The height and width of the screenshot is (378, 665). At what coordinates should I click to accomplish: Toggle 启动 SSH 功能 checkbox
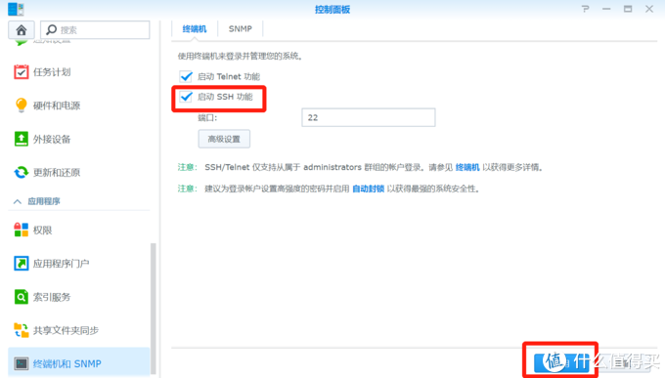pyautogui.click(x=186, y=97)
